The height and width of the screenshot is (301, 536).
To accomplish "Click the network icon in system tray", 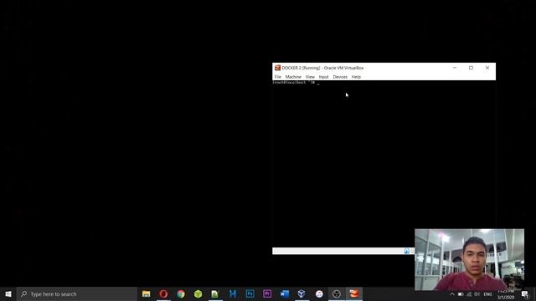I will 469,294.
